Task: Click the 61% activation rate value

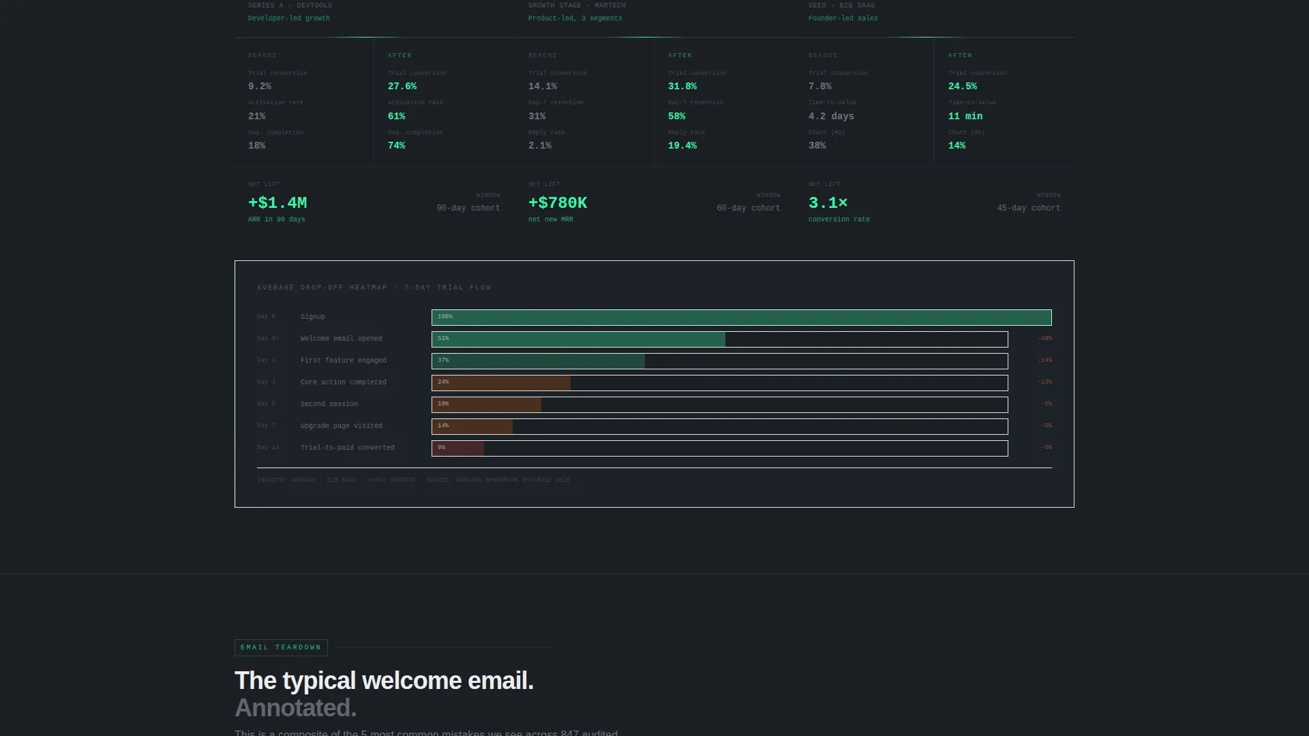Action: tap(397, 117)
